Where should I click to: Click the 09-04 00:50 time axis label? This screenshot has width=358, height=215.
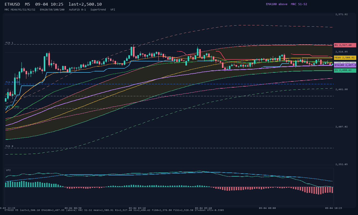coord(73,208)
